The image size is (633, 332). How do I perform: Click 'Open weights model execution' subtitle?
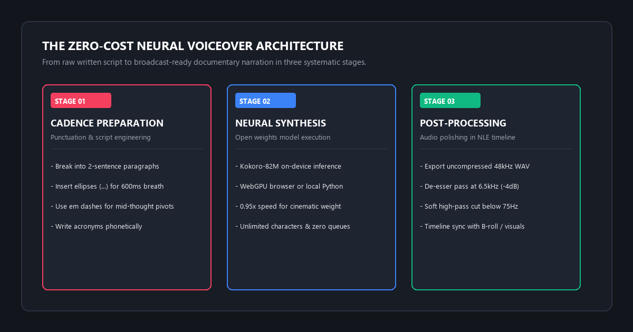[x=283, y=138]
